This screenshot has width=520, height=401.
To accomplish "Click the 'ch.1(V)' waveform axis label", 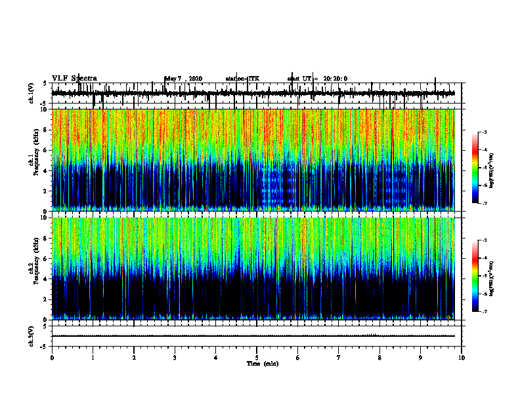I will coord(32,93).
